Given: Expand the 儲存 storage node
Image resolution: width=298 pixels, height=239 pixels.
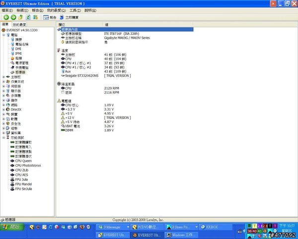Looking at the screenshot, I should click(3, 100).
